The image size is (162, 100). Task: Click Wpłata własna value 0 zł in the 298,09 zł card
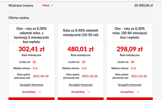click(x=133, y=68)
